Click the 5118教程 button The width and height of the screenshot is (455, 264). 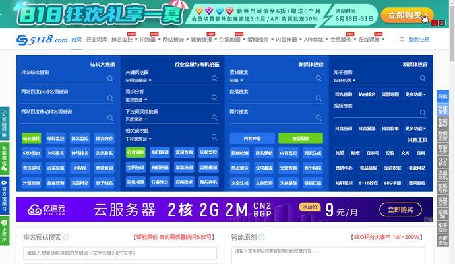(368, 183)
